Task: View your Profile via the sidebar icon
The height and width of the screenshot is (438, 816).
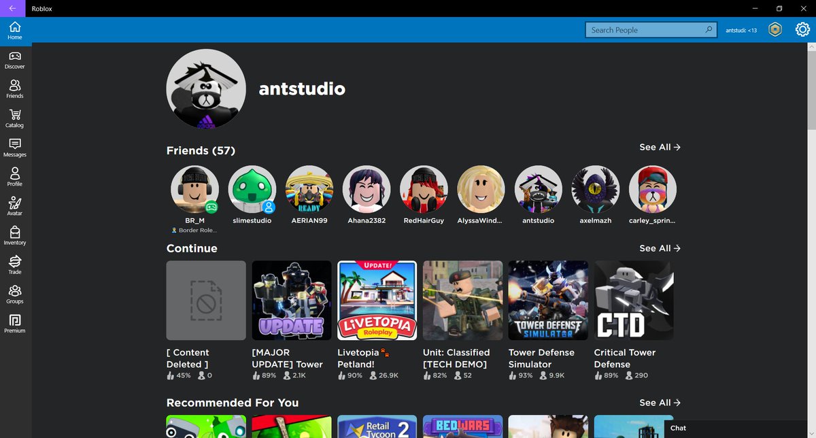Action: point(14,175)
